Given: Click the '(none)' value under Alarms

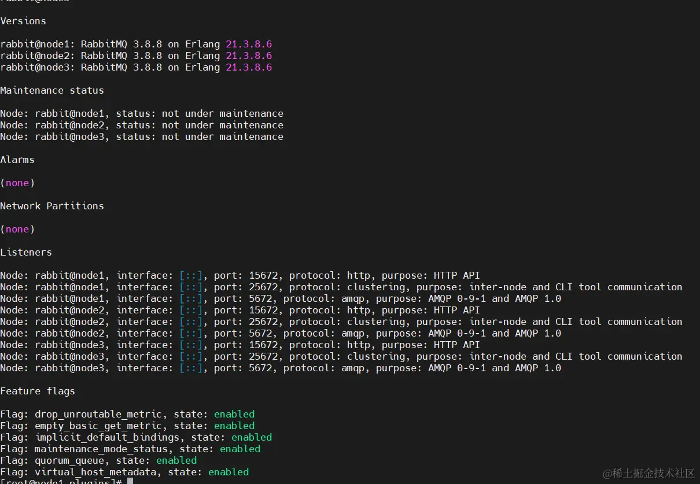Looking at the screenshot, I should (17, 183).
